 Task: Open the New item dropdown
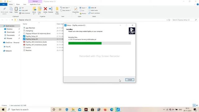(65, 8)
